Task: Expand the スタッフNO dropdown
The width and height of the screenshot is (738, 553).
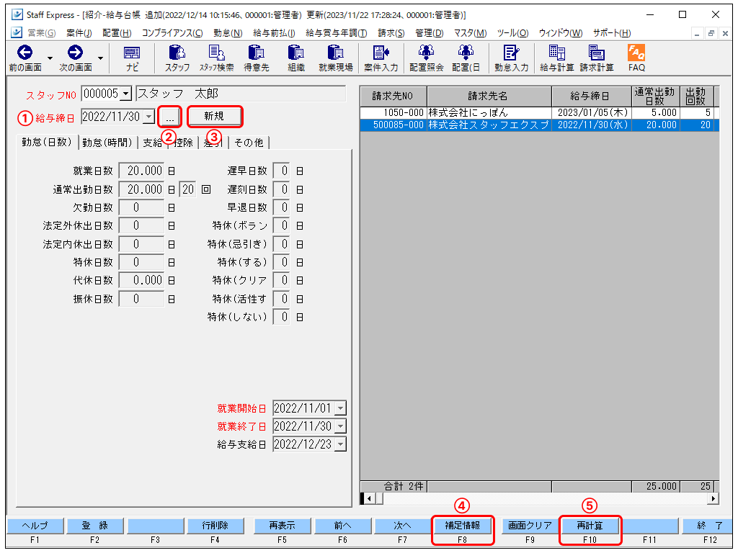Action: tap(126, 94)
